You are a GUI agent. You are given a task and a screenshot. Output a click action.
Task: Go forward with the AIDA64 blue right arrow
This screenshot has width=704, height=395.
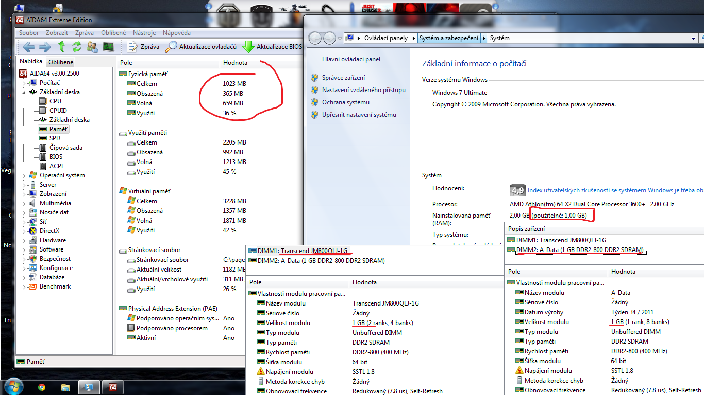point(45,47)
